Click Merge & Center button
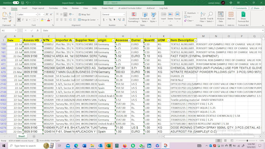 coord(87,20)
